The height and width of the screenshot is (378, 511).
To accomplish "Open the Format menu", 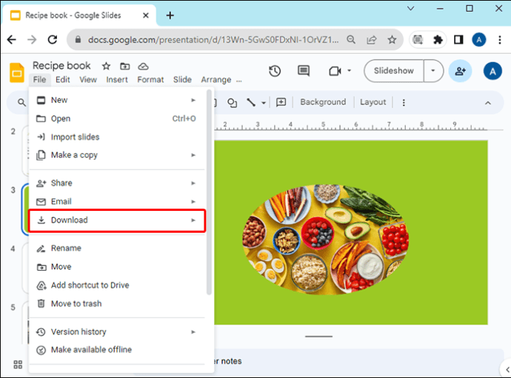I will click(x=150, y=79).
